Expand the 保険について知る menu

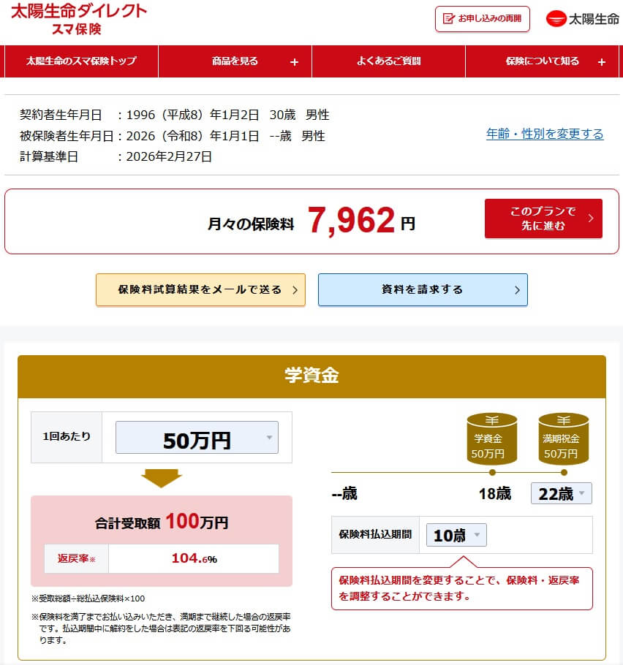(543, 61)
